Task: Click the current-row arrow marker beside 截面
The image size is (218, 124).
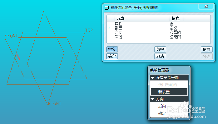Action: point(109,28)
